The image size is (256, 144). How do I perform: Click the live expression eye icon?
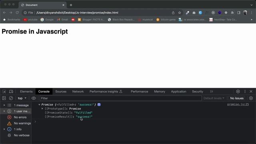point(34,98)
